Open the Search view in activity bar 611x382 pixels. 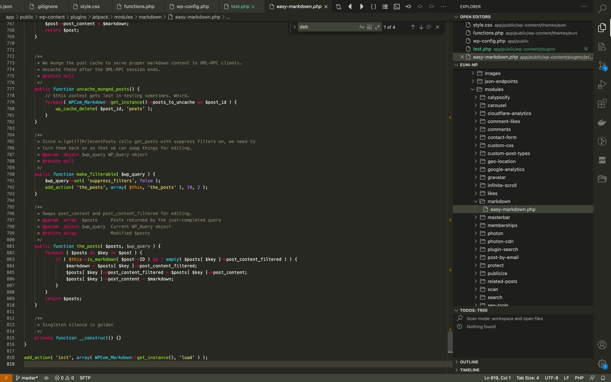[602, 9]
